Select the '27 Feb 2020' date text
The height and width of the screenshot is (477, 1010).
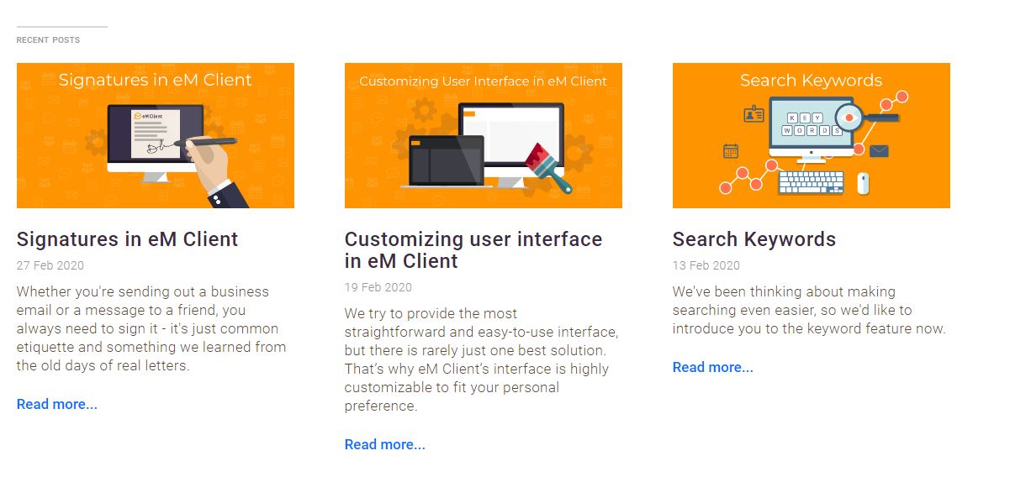click(50, 265)
